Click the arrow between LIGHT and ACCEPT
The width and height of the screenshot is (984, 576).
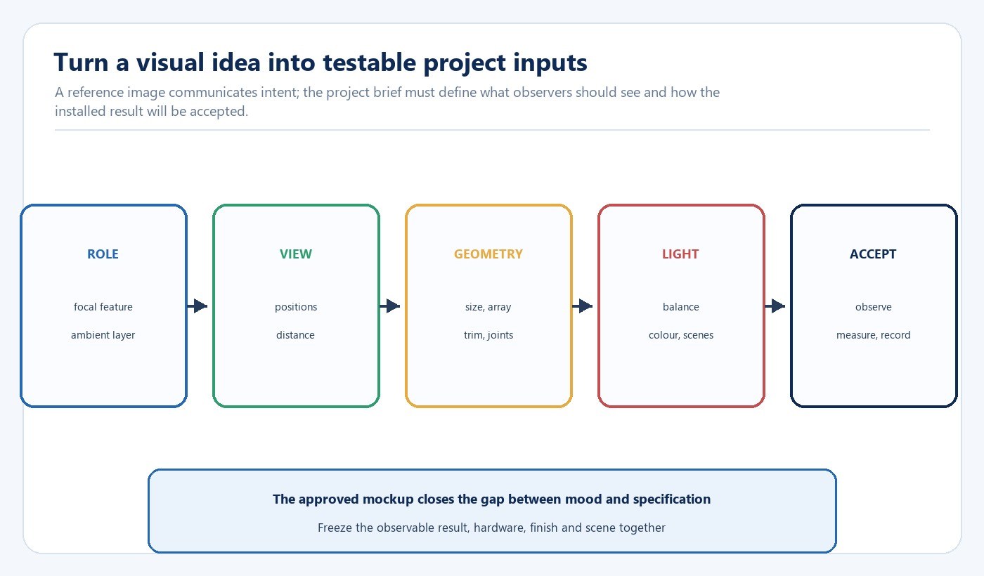[x=775, y=306]
